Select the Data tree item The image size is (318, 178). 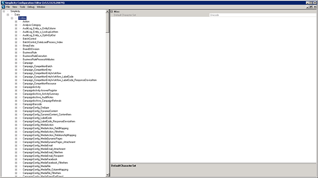click(x=17, y=15)
